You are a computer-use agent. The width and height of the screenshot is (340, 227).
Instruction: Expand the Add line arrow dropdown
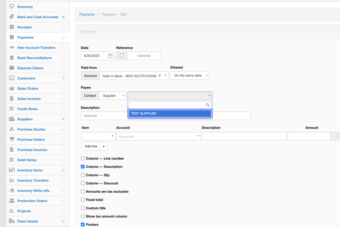104,146
